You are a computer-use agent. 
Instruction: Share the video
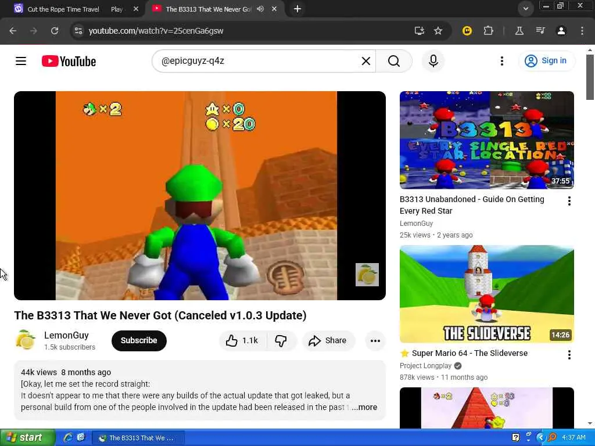[328, 340]
